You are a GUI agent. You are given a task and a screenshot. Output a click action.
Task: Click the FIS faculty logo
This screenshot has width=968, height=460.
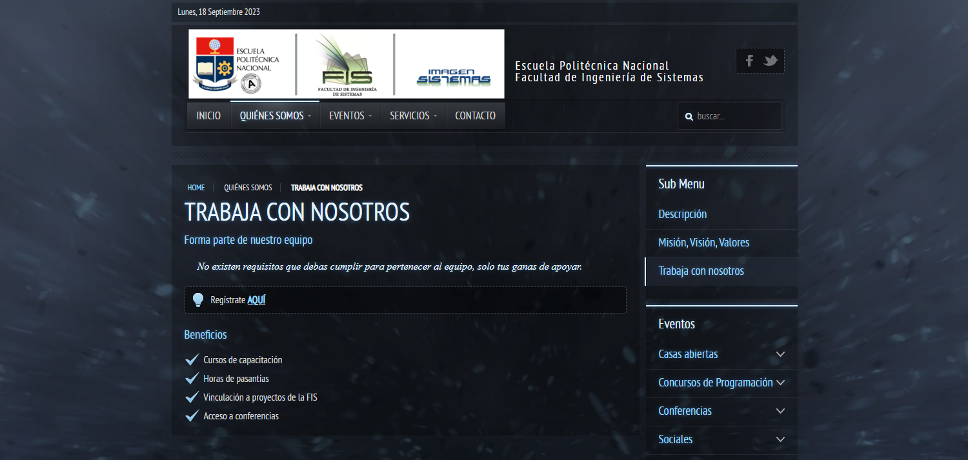pyautogui.click(x=345, y=65)
